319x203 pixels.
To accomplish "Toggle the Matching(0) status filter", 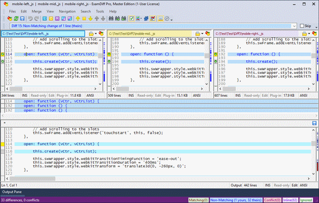I will coord(198,200).
